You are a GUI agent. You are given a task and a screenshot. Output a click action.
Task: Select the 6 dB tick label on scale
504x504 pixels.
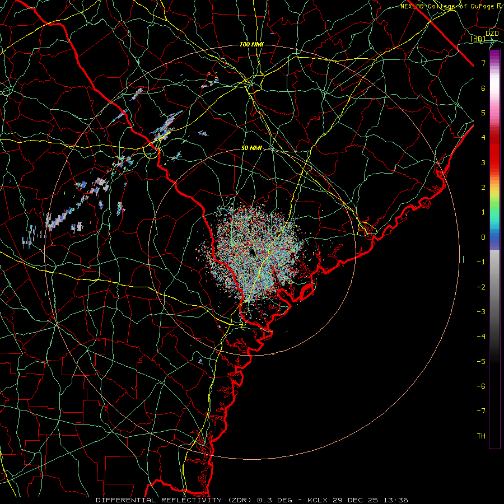483,88
